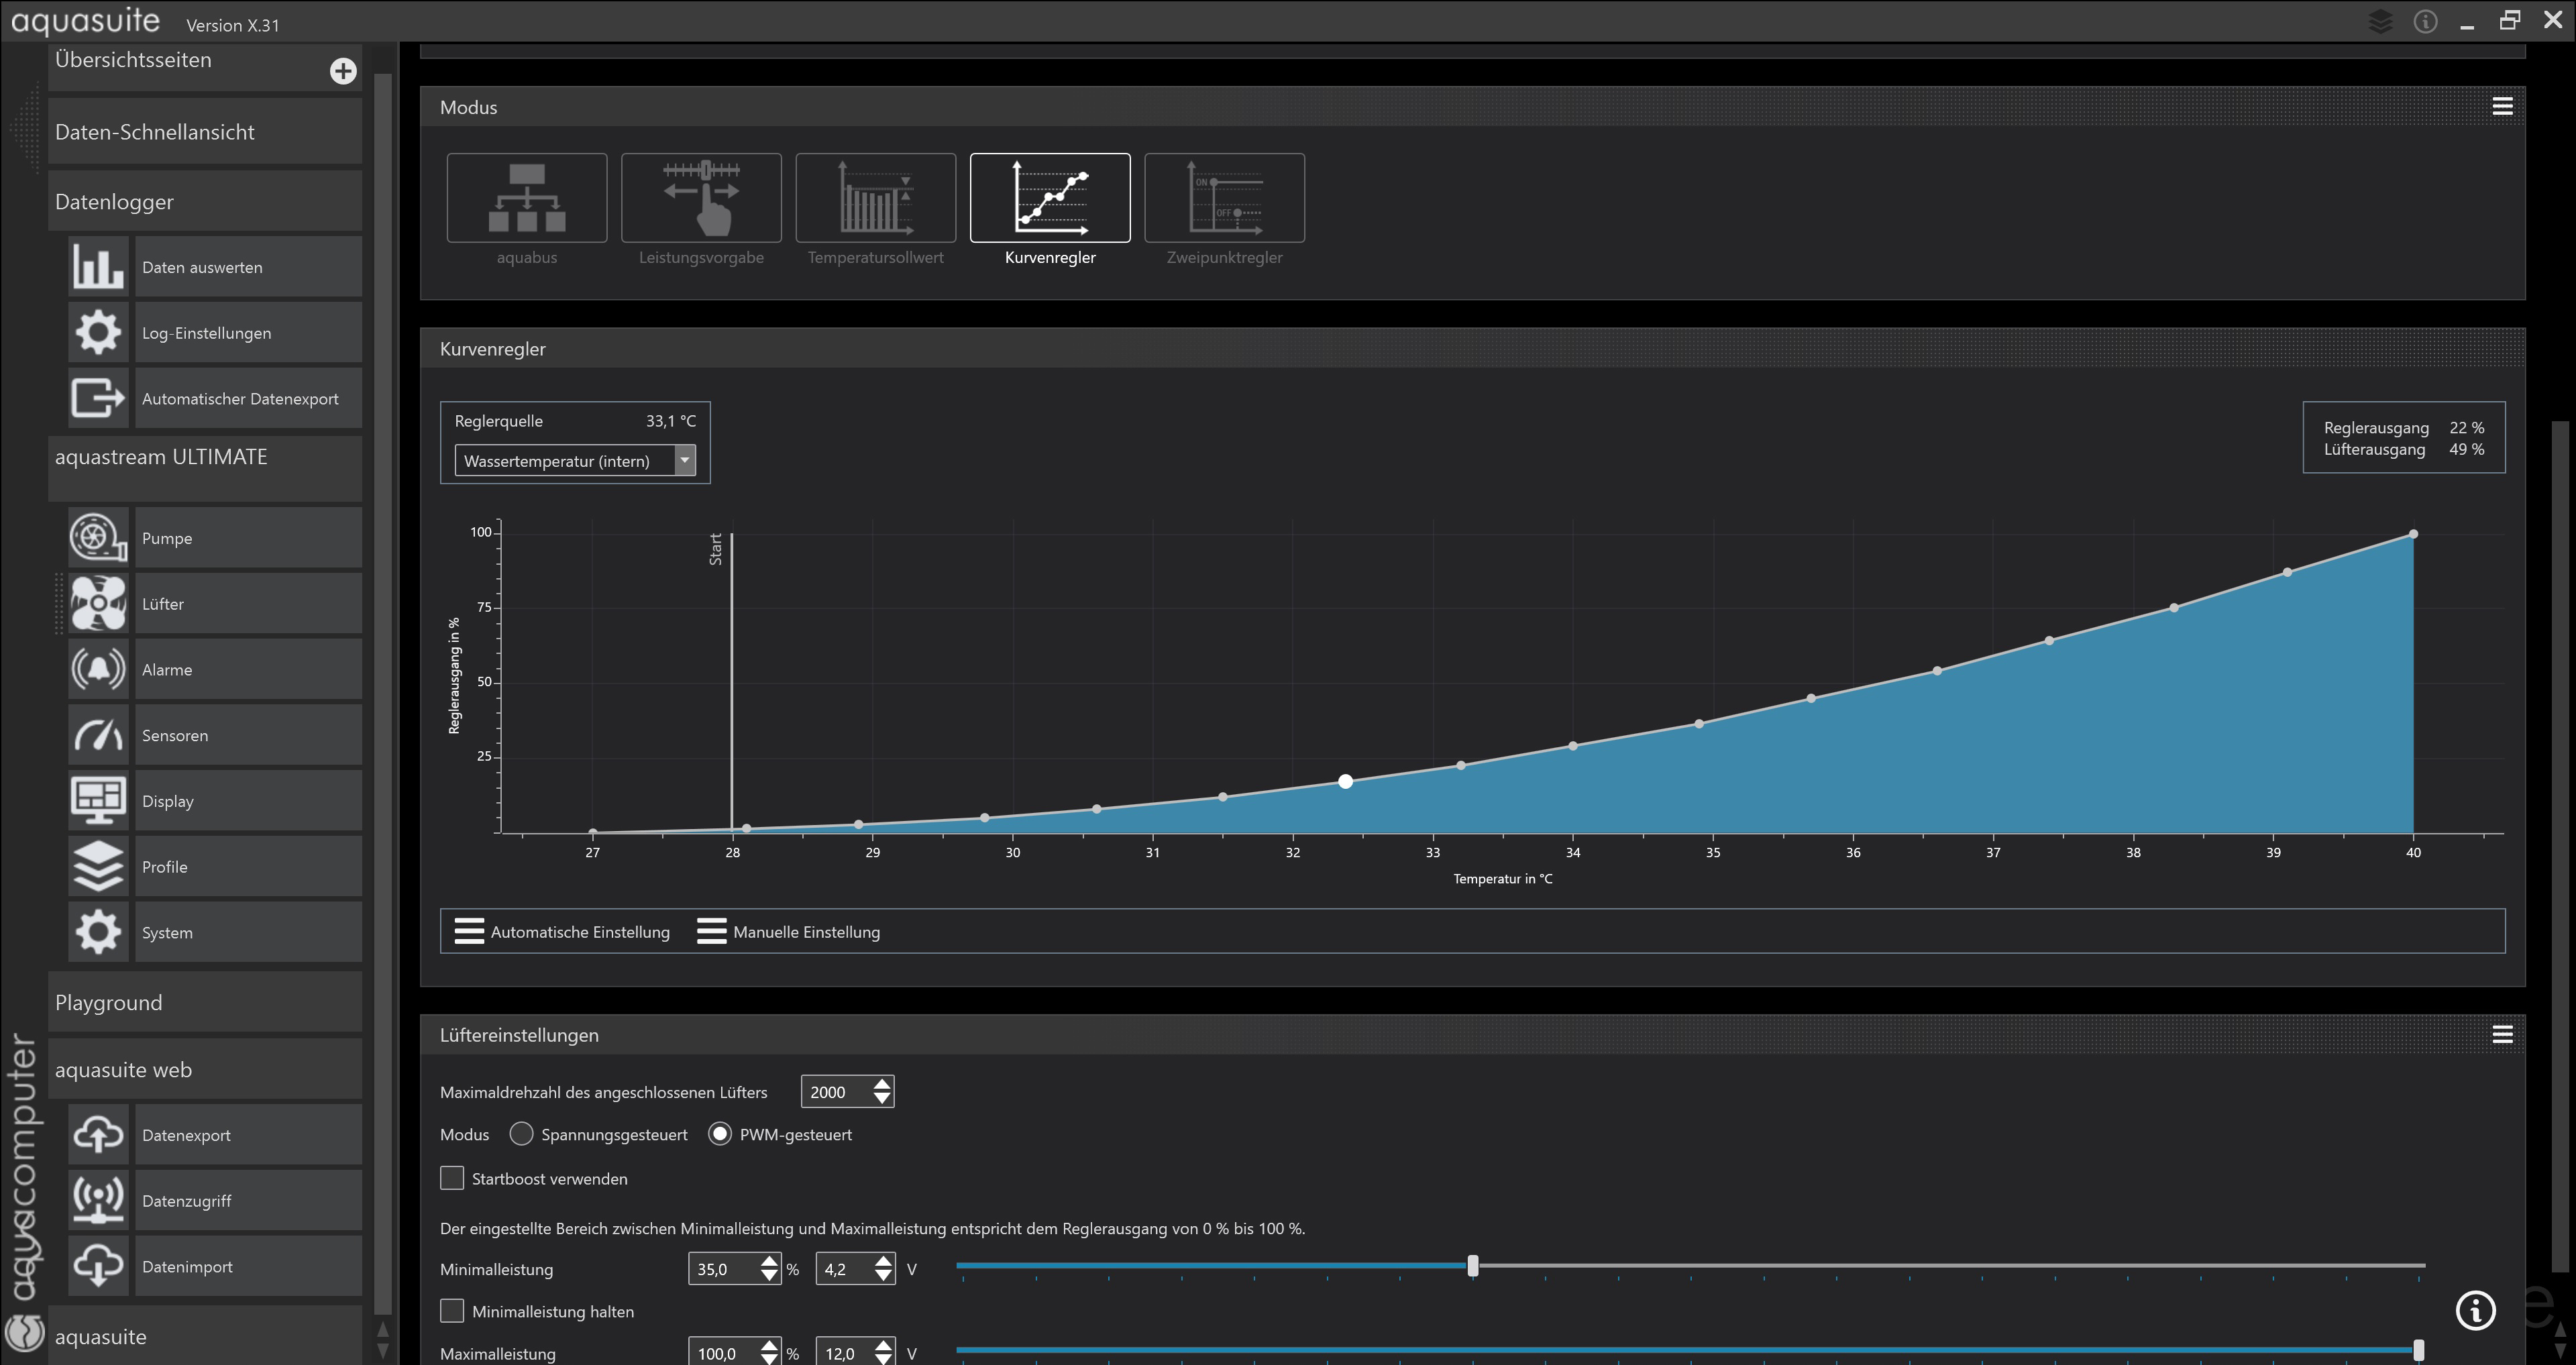Select Spannungsgesteuert radio button
Image resolution: width=2576 pixels, height=1365 pixels.
(521, 1134)
